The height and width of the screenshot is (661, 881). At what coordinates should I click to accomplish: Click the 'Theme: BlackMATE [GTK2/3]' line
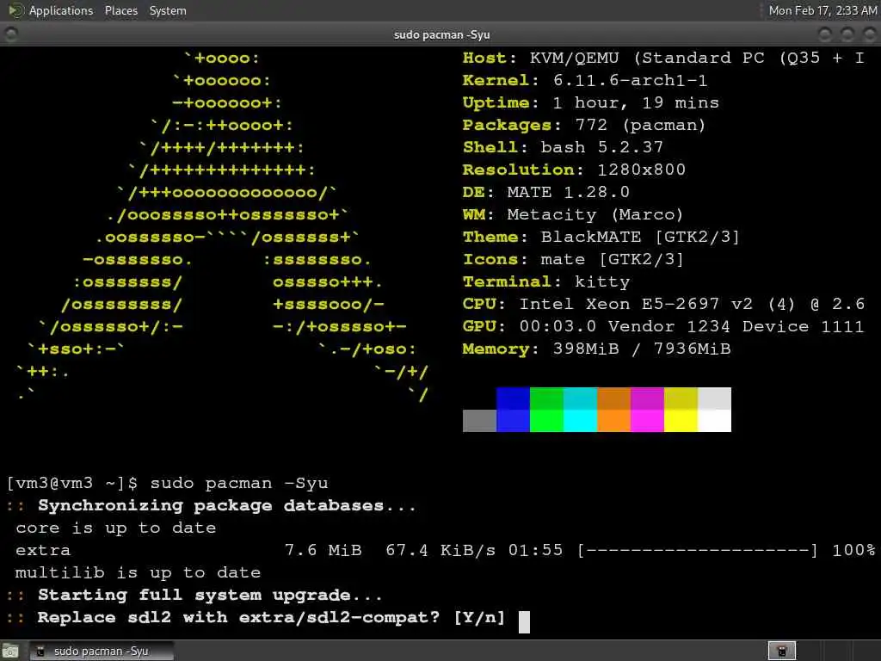[x=601, y=238]
